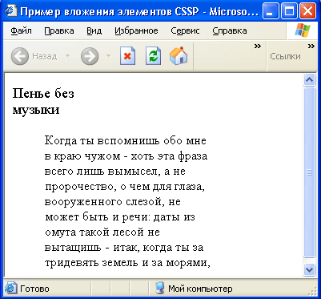The width and height of the screenshot is (321, 299).
Task: Click the scroll down arrow
Action: tap(310, 269)
